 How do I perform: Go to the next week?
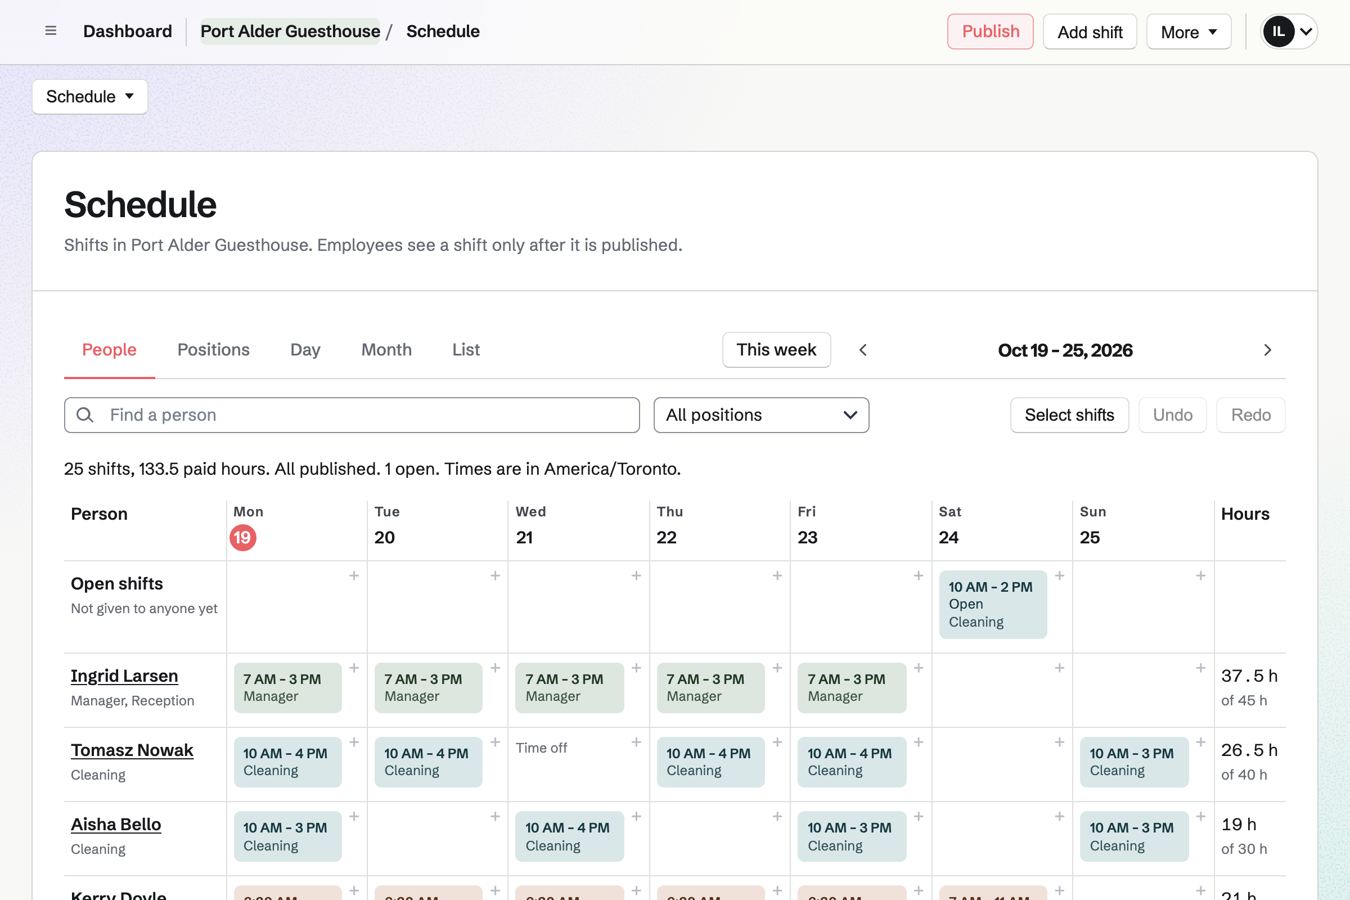1267,350
